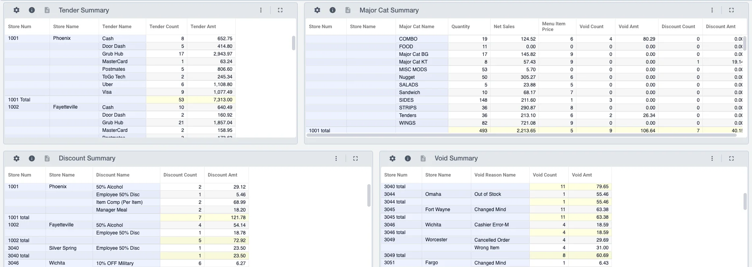This screenshot has height=267, width=752.
Task: Select the Cancelled Order void reason
Action: (492, 240)
